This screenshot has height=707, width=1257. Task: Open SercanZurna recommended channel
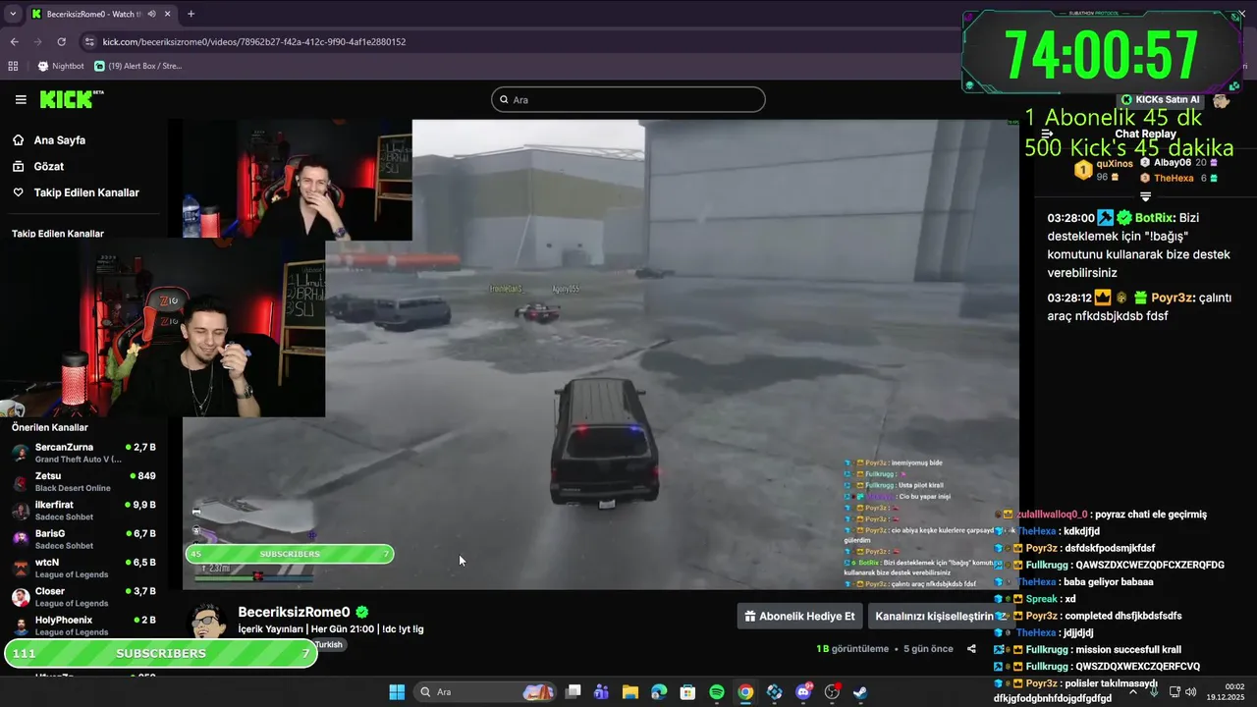tap(83, 453)
